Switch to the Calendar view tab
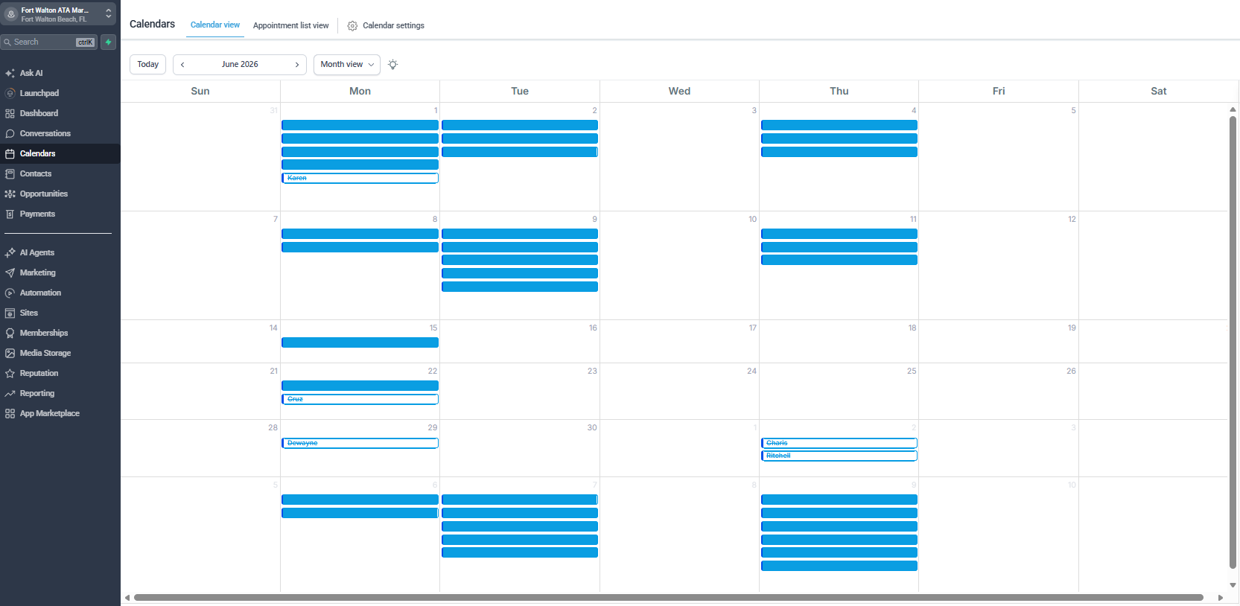Viewport: 1240px width, 606px height. point(215,25)
